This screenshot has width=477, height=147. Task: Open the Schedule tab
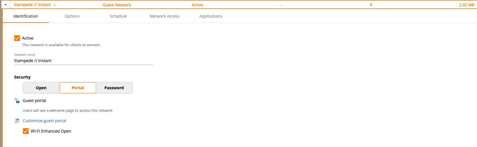click(x=118, y=16)
